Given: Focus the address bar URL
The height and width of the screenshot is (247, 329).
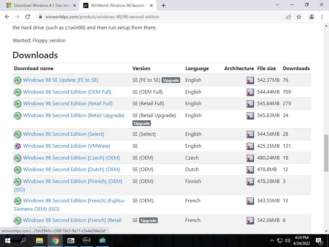Looking at the screenshot, I should (102, 17).
